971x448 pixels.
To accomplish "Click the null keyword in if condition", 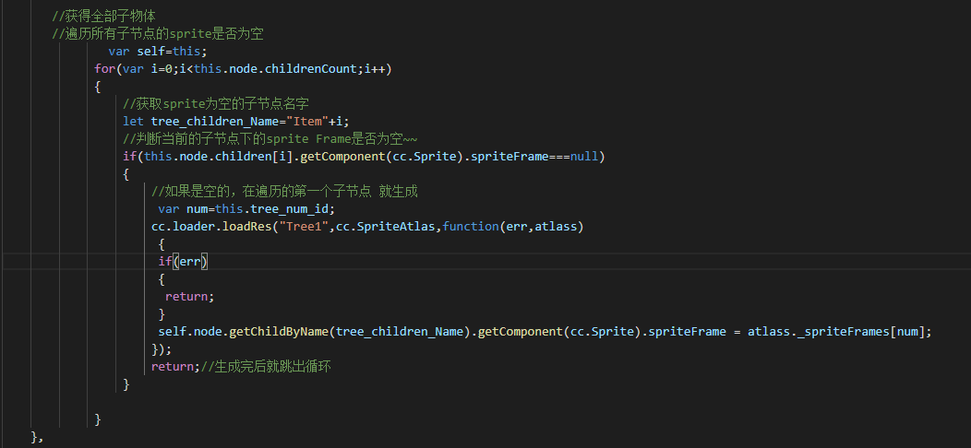I will (x=585, y=156).
